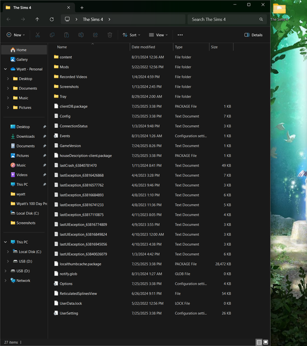Close The Sims 4 tab
The height and width of the screenshot is (346, 307).
click(69, 7)
